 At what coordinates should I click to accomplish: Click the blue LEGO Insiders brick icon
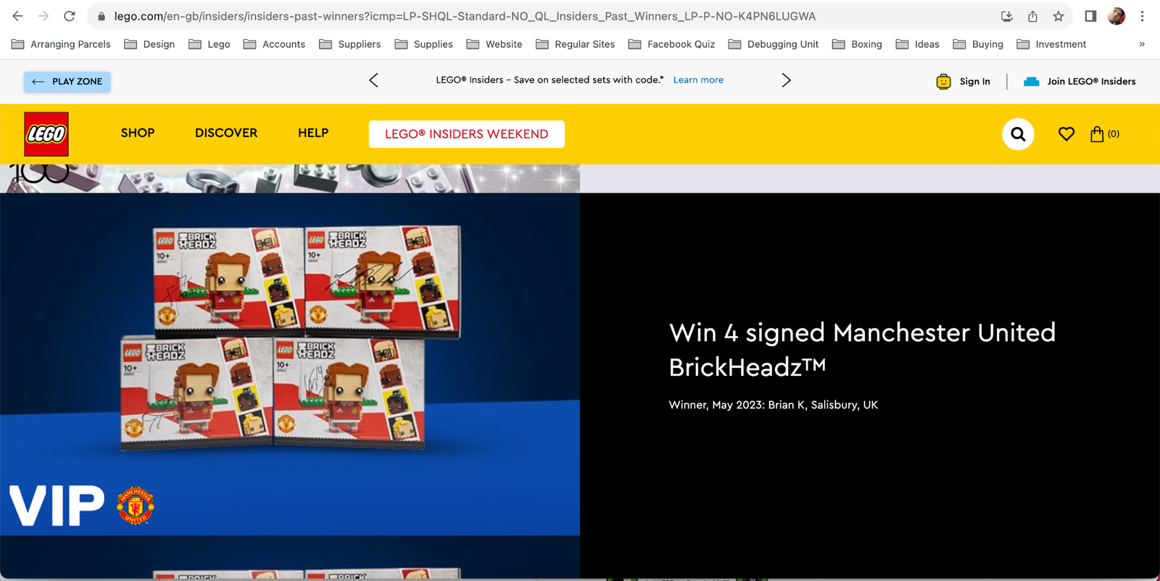(x=1031, y=81)
